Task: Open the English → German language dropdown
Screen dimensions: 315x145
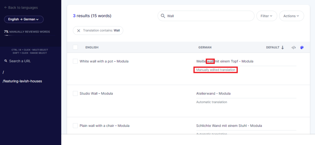Action: [24, 19]
